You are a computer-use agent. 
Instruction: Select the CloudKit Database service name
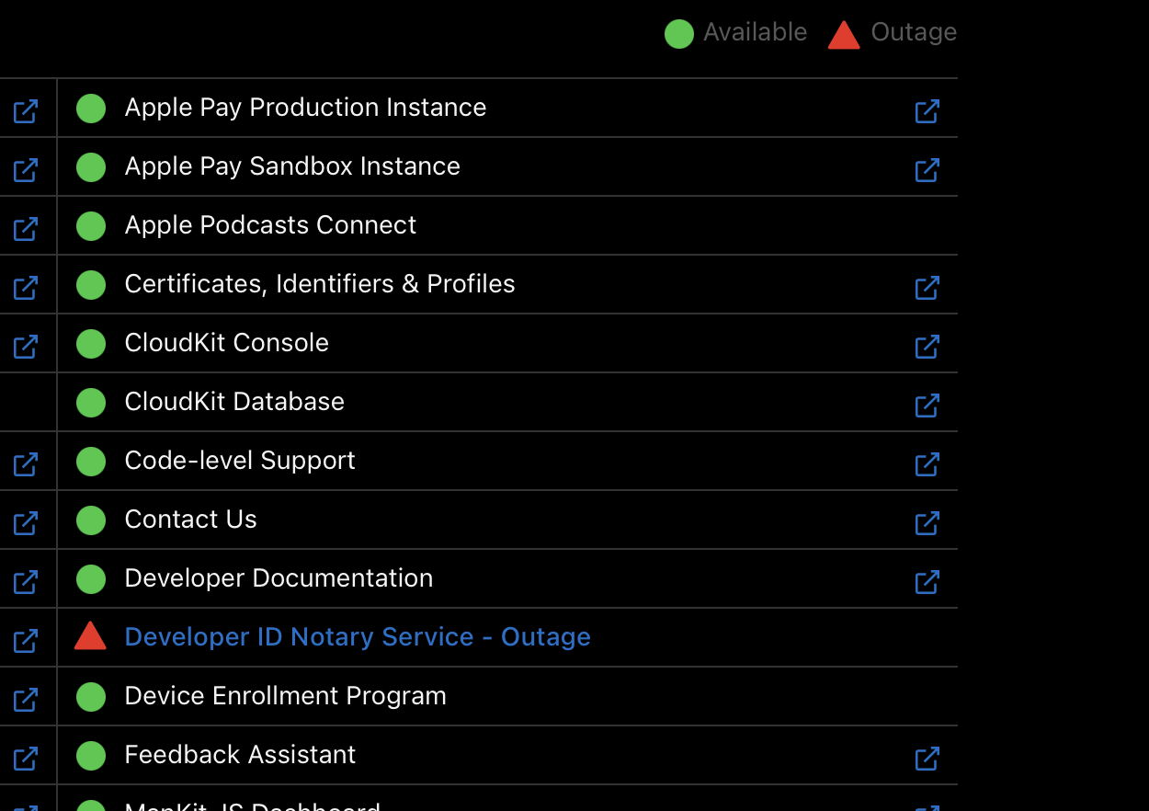coord(234,402)
